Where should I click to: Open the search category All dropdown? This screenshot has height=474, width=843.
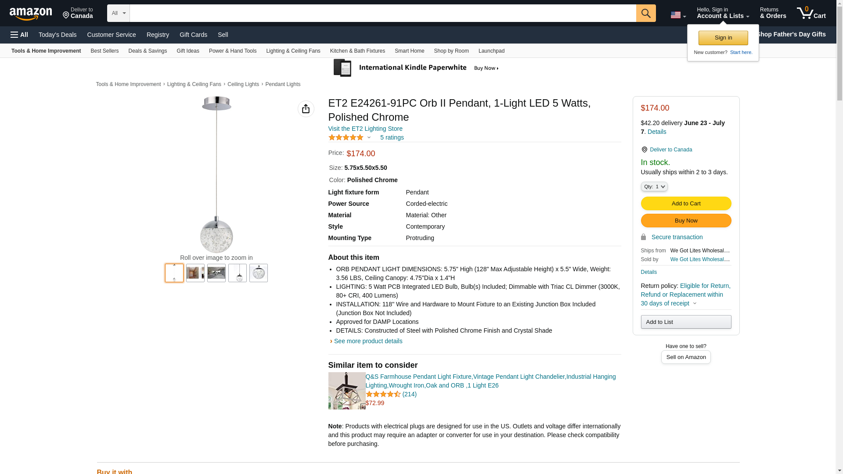pyautogui.click(x=118, y=13)
